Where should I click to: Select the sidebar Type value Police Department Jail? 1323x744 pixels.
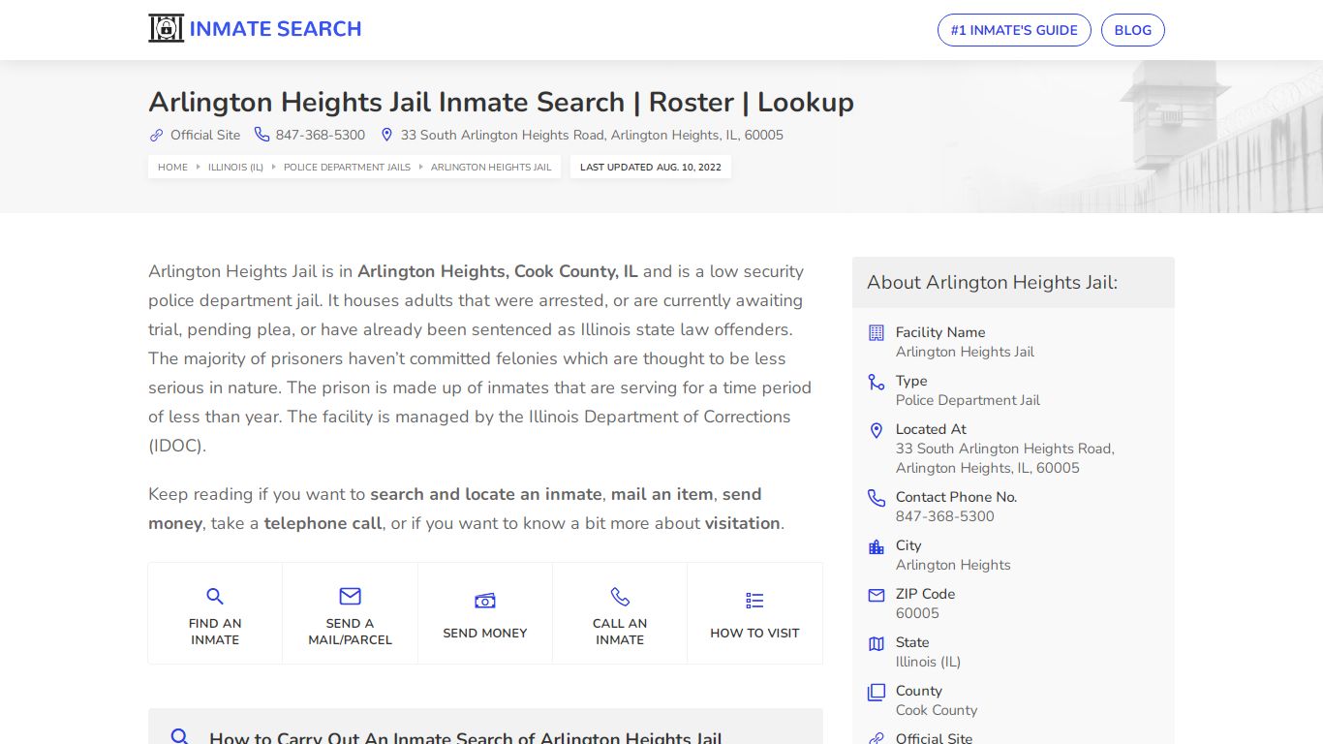968,400
